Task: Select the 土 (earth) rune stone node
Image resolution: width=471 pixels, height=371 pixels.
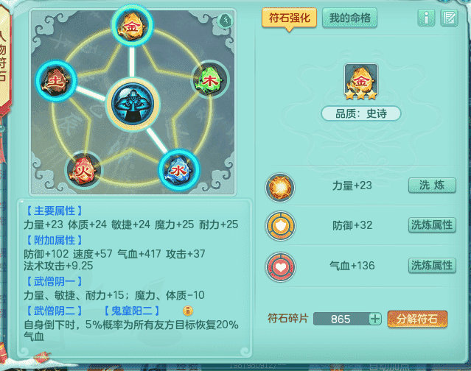Action: (56, 81)
